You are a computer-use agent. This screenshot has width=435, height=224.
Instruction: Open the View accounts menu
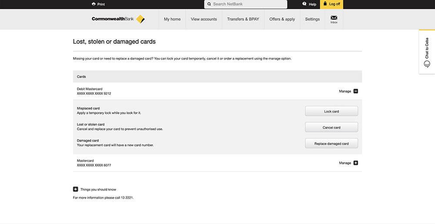pos(204,19)
